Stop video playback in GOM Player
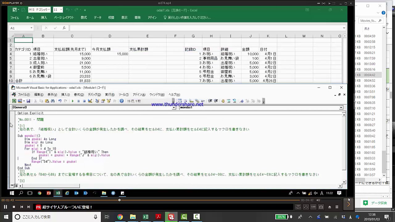Viewport: 395px width, 222px height. (x=14, y=207)
